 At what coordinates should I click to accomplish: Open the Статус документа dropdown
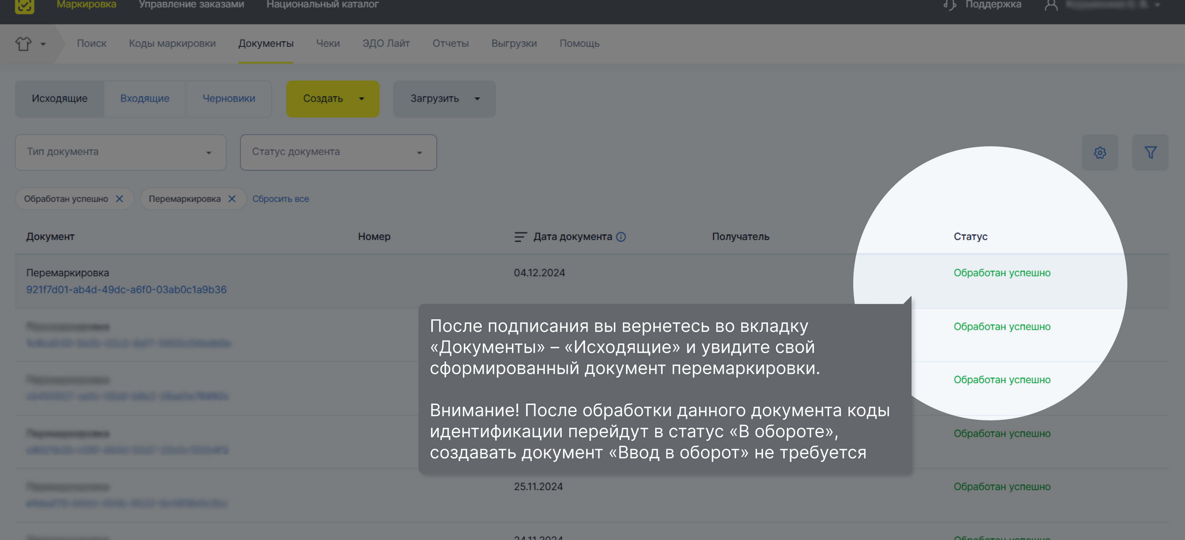(x=338, y=152)
